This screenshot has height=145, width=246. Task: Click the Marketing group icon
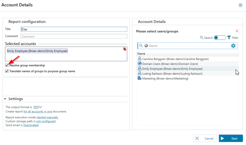pyautogui.click(x=140, y=79)
